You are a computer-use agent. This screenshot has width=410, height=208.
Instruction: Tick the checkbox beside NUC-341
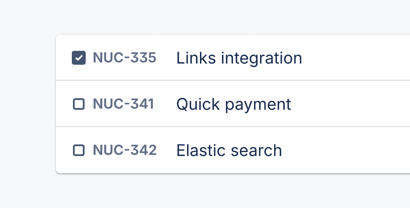pyautogui.click(x=79, y=104)
